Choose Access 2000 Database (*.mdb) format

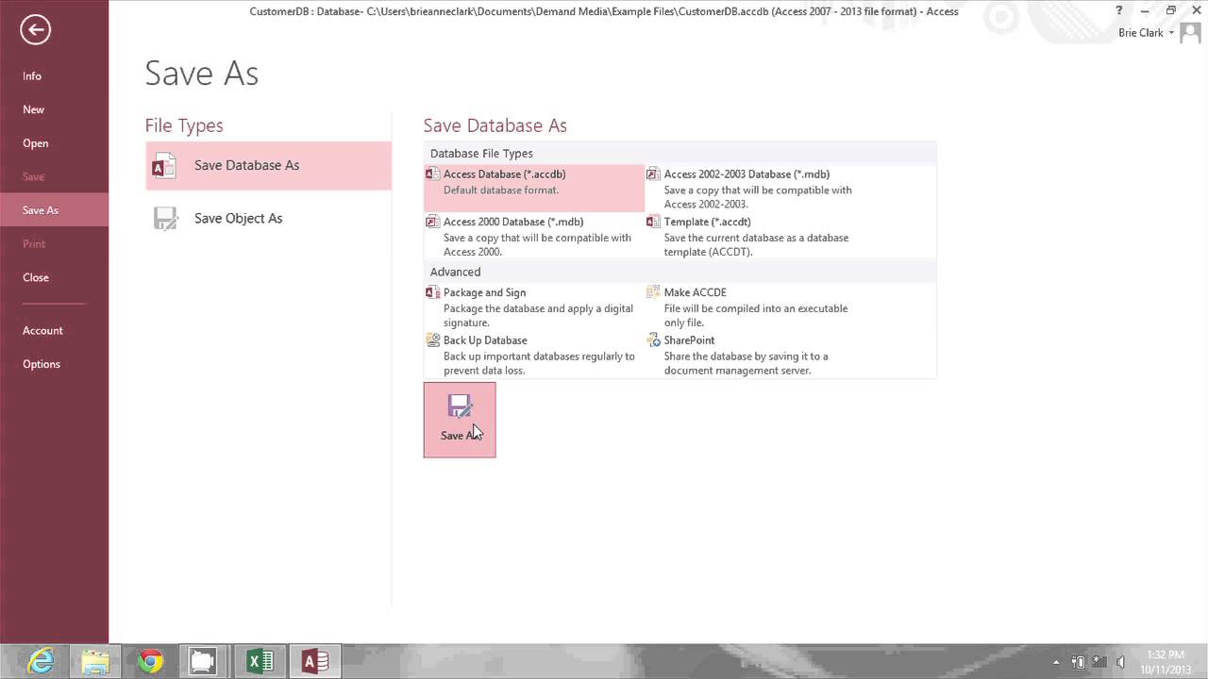click(534, 236)
